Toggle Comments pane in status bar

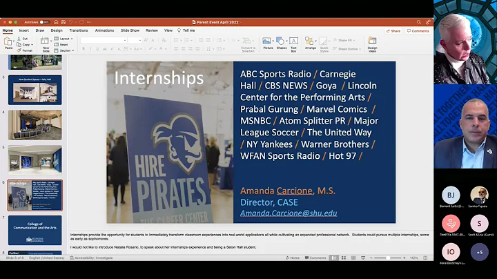[x=315, y=258]
